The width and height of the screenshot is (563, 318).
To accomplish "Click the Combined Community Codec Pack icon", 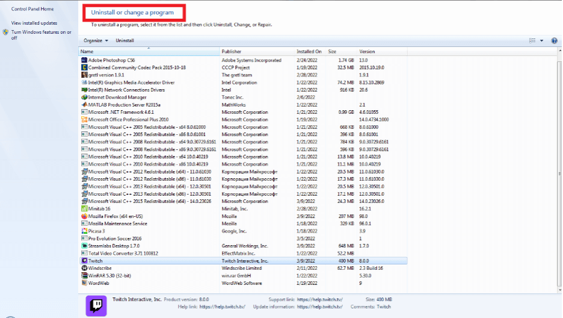I will [84, 67].
